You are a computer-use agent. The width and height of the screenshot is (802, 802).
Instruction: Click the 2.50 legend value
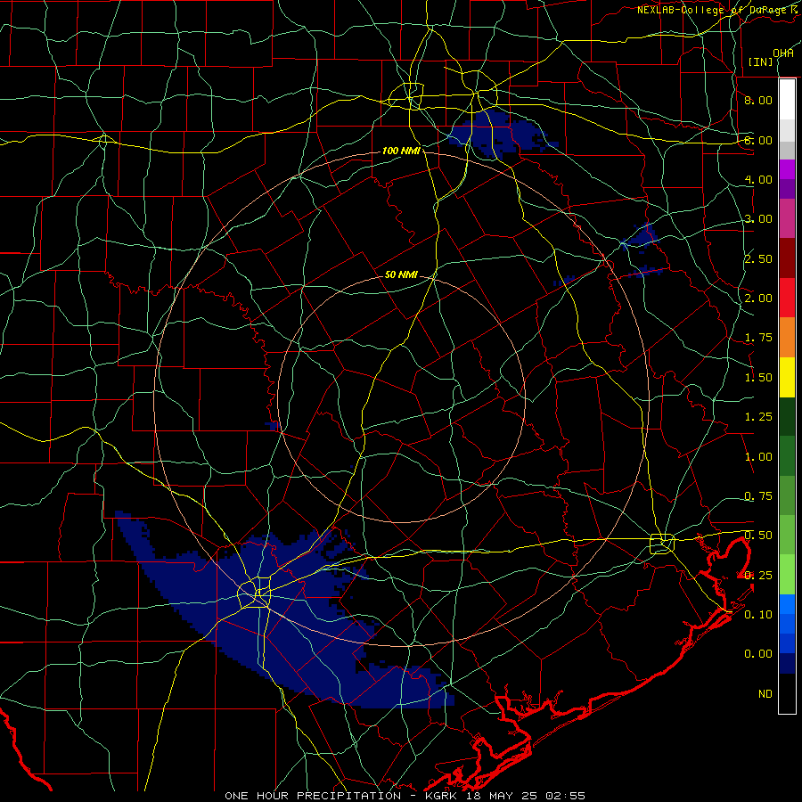(x=758, y=258)
